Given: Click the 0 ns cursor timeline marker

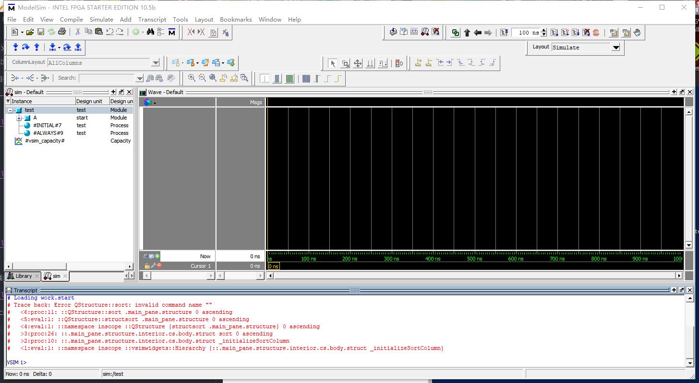Looking at the screenshot, I should 273,266.
